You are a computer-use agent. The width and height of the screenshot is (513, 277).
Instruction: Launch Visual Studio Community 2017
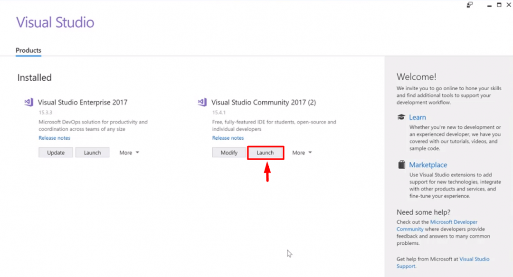(265, 153)
